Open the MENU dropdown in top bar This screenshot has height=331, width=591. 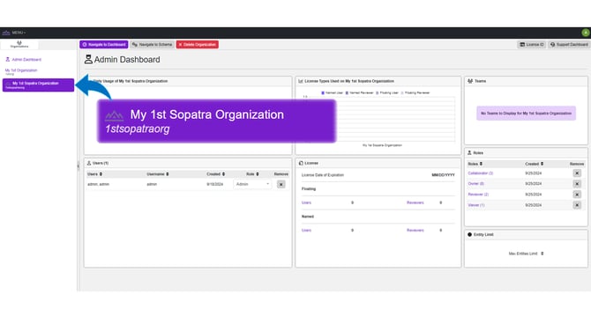(x=19, y=33)
